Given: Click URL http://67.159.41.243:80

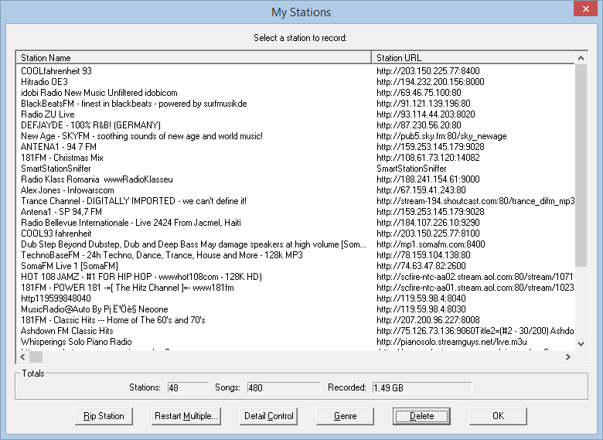Looking at the screenshot, I should pyautogui.click(x=421, y=190).
